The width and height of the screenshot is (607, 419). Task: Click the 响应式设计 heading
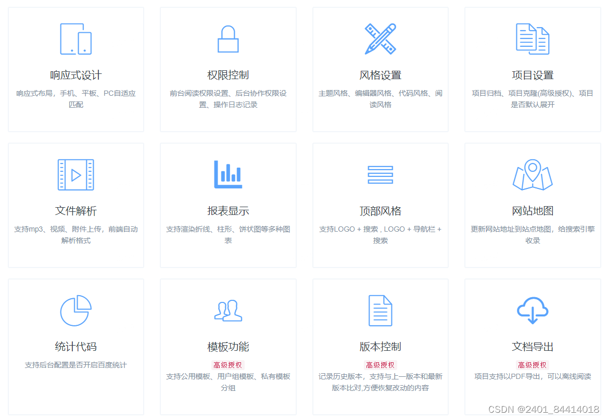click(75, 74)
